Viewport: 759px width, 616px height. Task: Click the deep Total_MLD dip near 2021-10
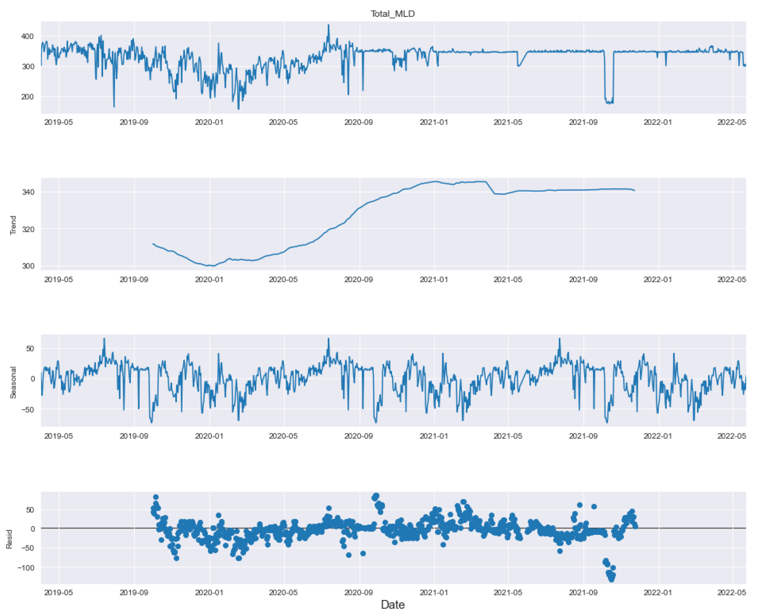[609, 102]
